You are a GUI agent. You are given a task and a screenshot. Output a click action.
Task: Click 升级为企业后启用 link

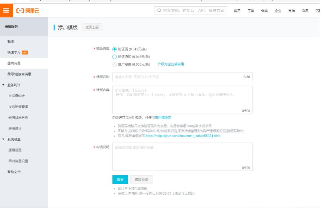171,64
